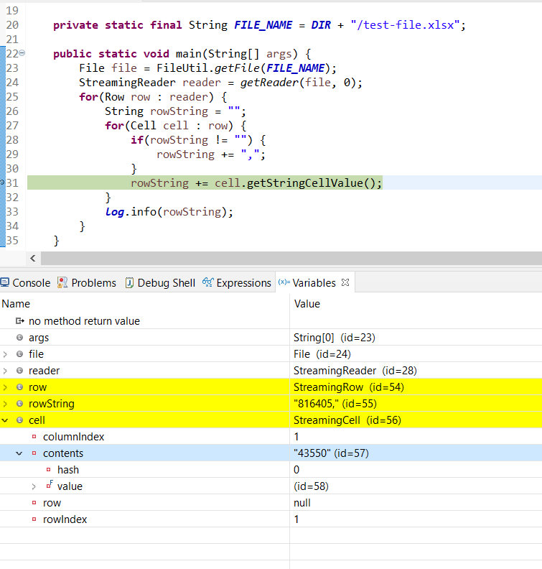This screenshot has height=569, width=542.
Task: Click the file local variable icon
Action: point(19,353)
